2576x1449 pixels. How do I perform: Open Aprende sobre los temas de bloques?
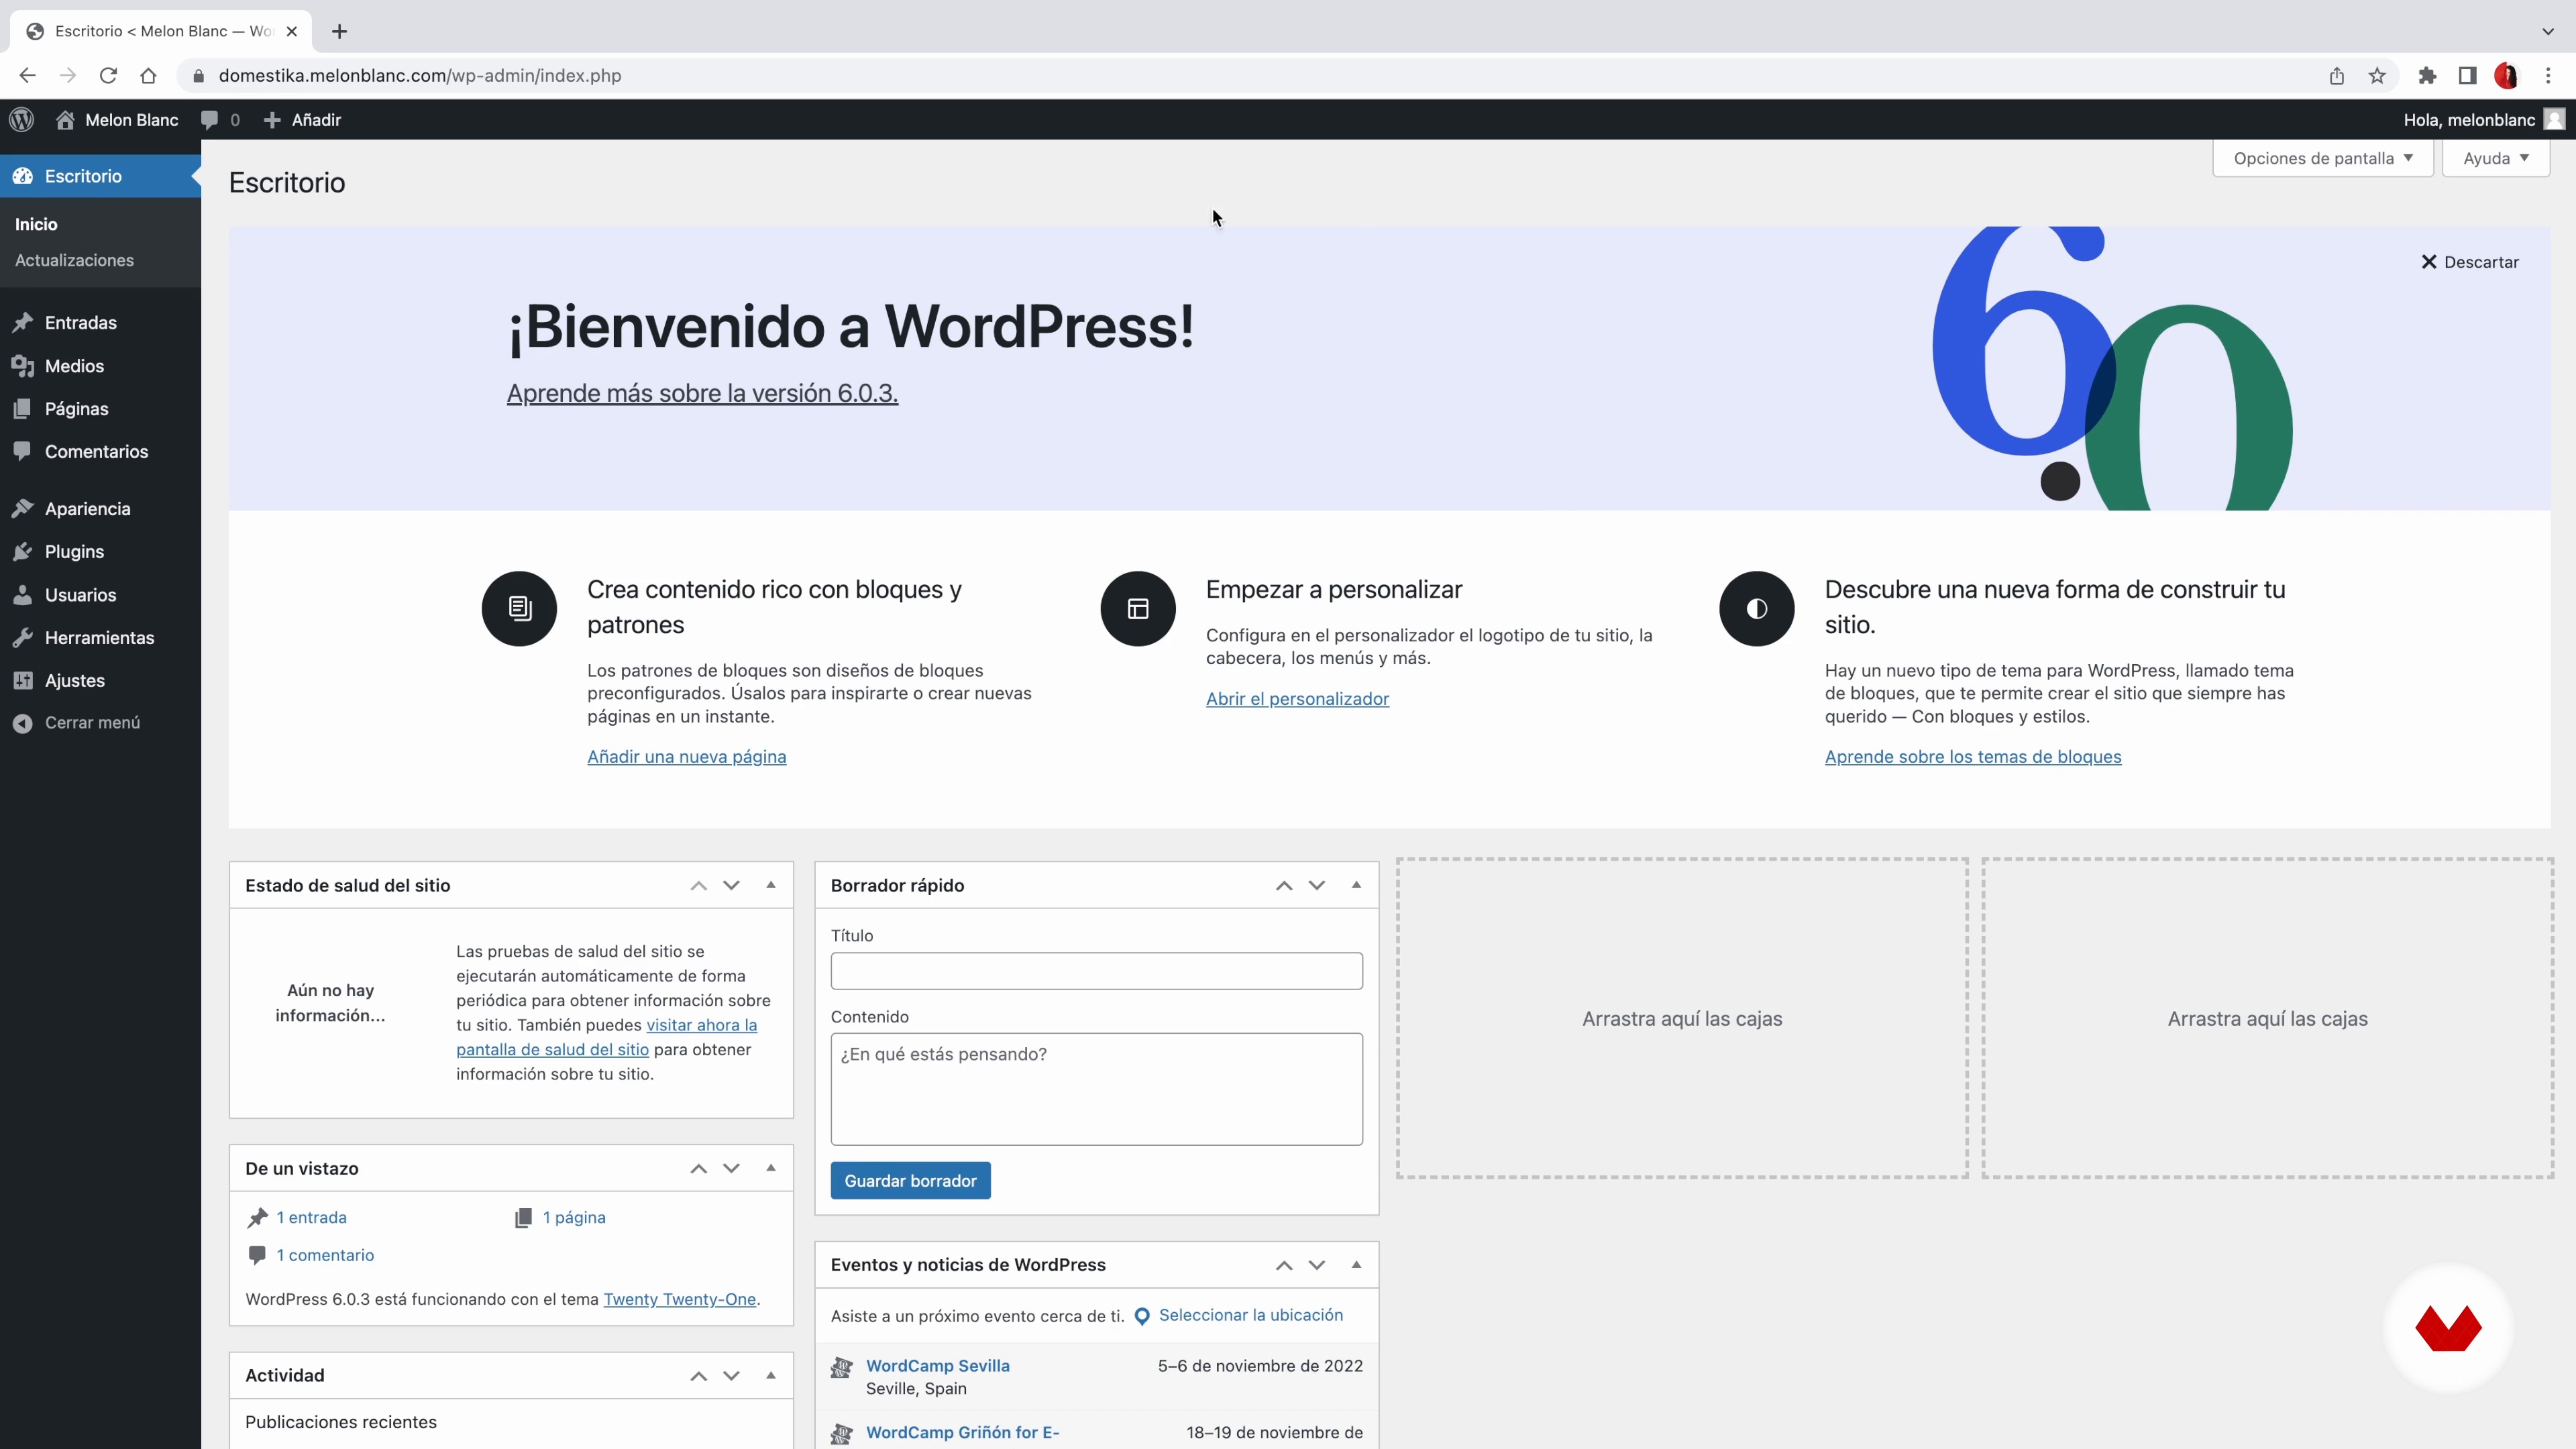1972,757
